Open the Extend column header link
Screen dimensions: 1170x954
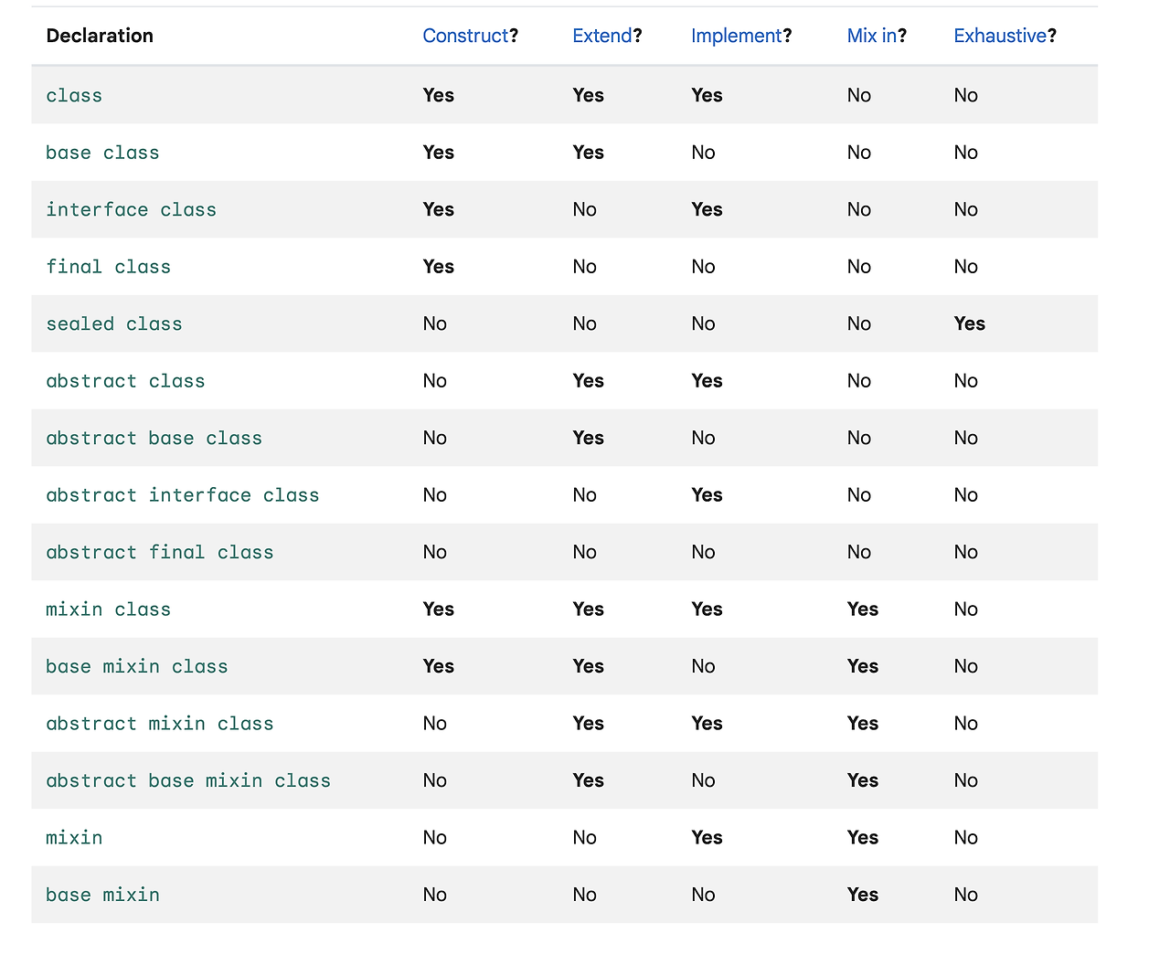[x=602, y=36]
